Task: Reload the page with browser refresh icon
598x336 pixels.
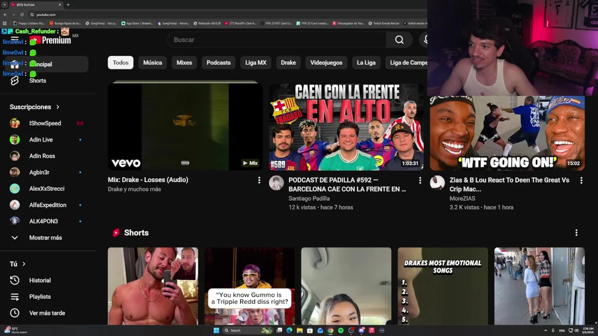Action: pos(21,14)
